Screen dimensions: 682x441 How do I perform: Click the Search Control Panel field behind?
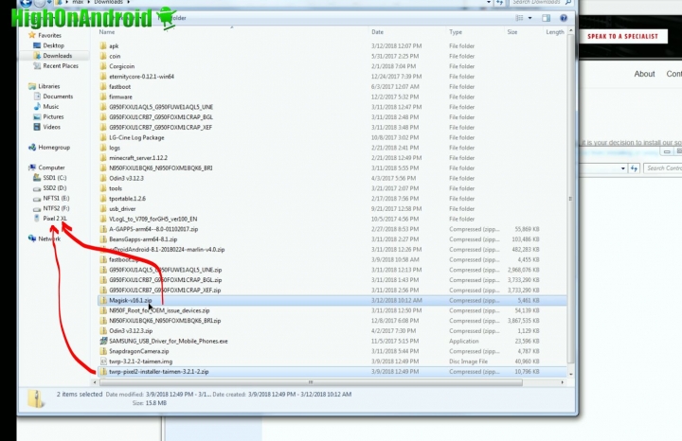click(663, 168)
